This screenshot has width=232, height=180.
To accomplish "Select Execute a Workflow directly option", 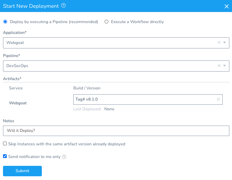I will (x=106, y=22).
